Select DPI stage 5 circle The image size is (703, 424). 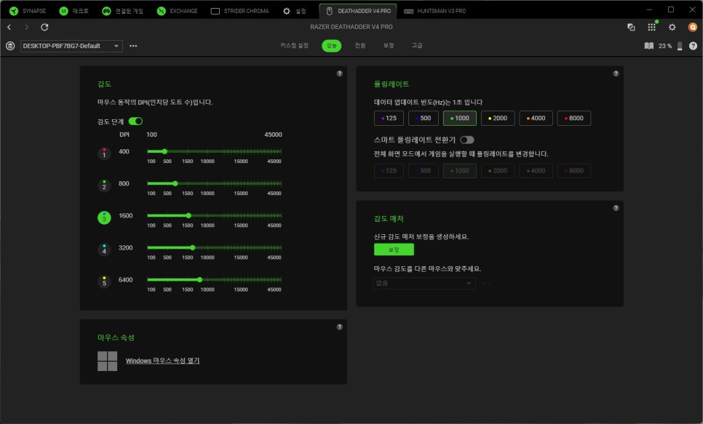[x=104, y=281]
